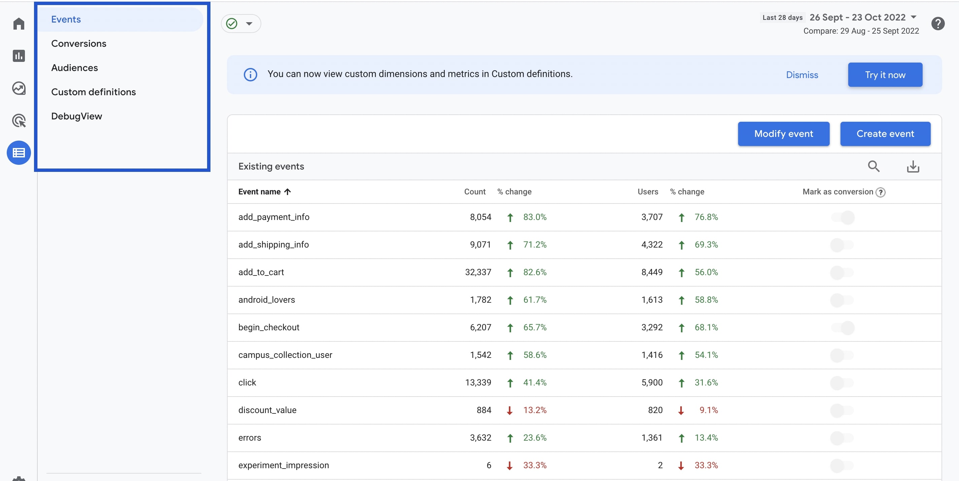Viewport: 959px width, 481px height.
Task: Select Events in the Configure menu
Action: (120, 20)
